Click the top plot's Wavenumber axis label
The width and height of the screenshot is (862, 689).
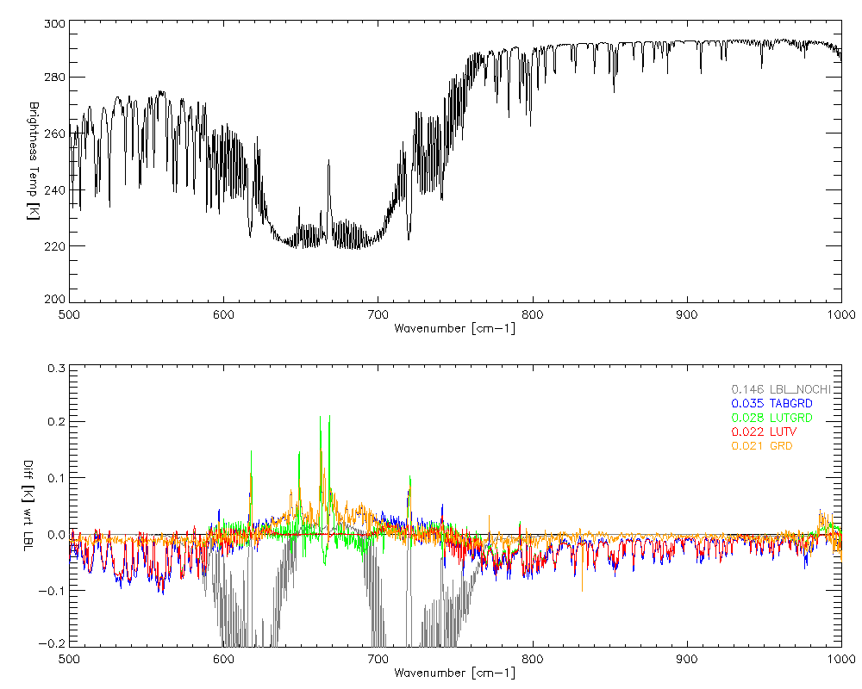click(x=454, y=328)
